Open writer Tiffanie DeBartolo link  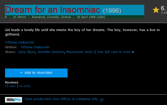pos(35,47)
